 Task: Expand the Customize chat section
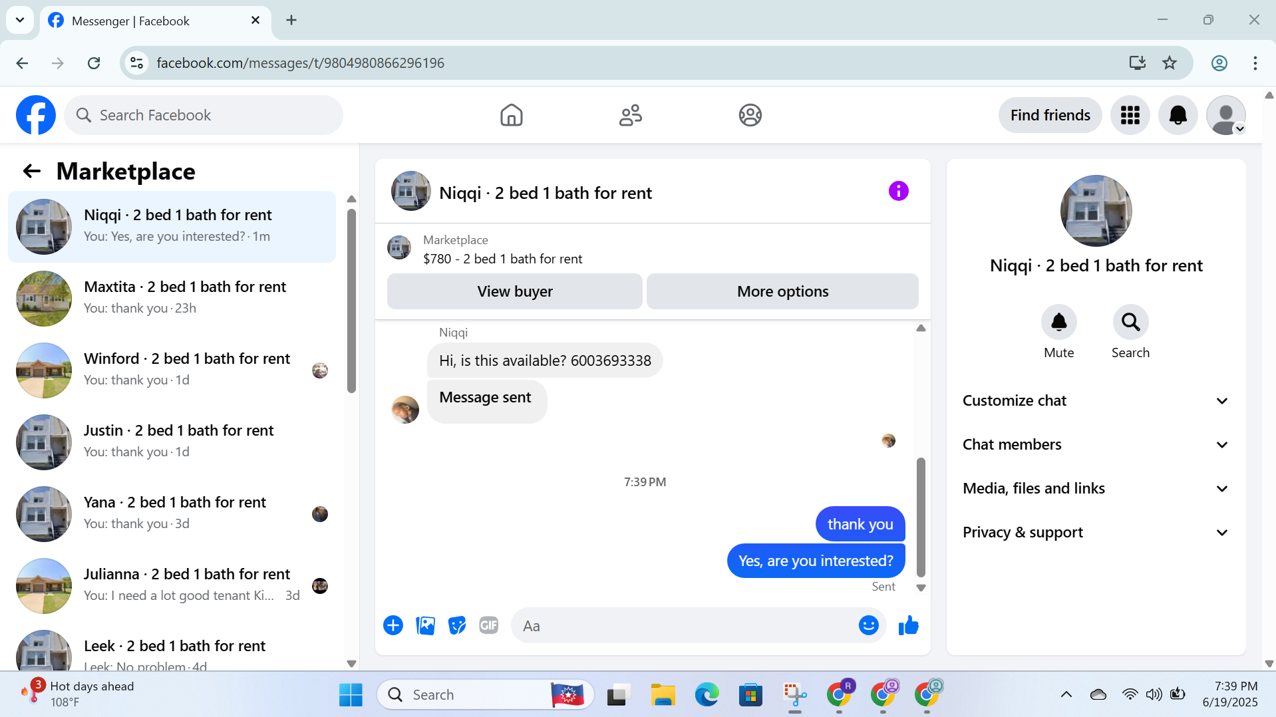click(x=1096, y=401)
